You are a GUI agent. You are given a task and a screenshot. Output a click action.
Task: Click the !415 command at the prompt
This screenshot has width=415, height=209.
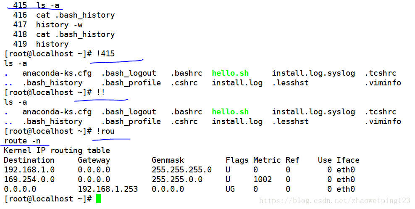(x=105, y=54)
